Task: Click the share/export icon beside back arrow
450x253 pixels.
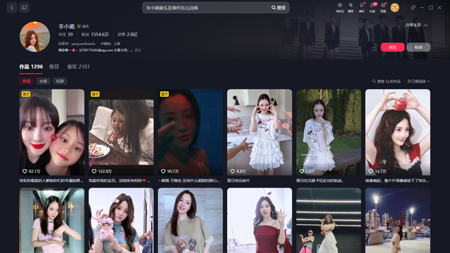Action: (24, 8)
